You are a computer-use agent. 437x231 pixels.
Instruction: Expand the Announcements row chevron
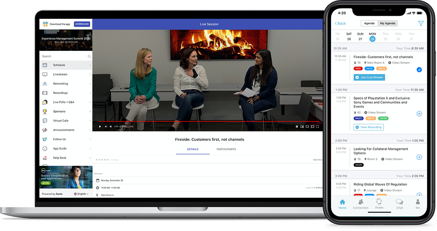pos(90,130)
